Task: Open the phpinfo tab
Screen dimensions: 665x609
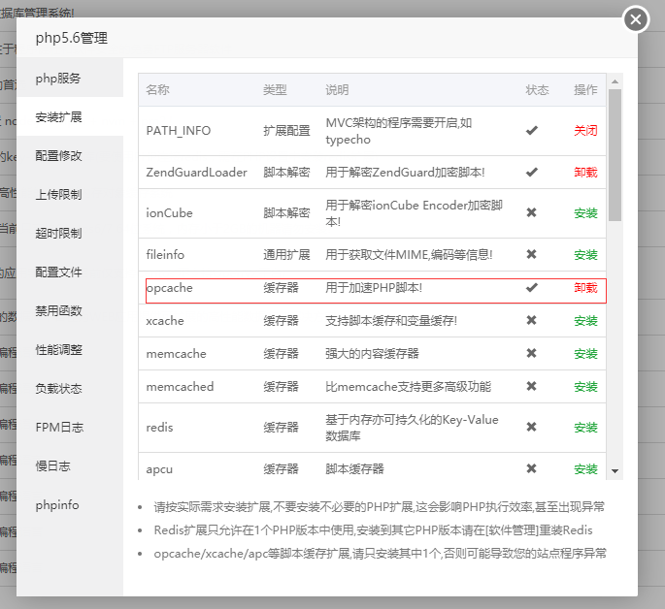Action: (x=57, y=504)
